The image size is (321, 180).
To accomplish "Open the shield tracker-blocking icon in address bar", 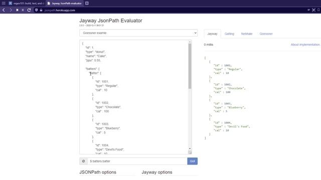I will [36, 10].
